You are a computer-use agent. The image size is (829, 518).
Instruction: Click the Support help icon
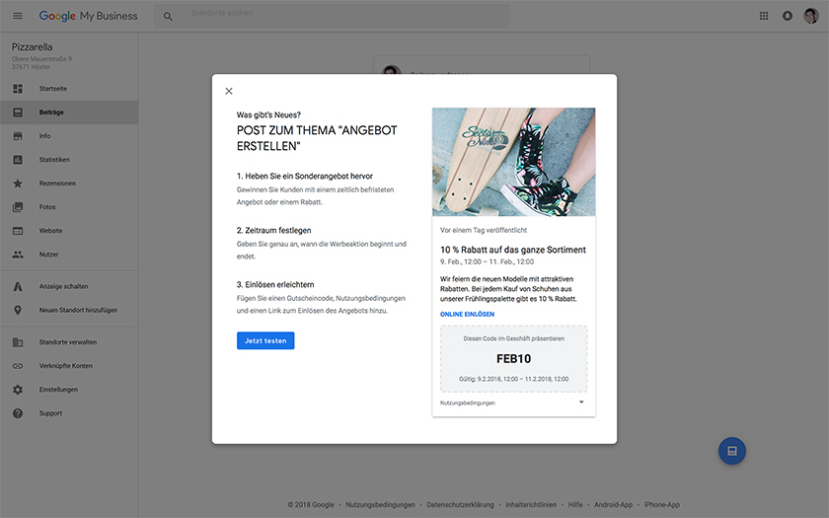(18, 413)
